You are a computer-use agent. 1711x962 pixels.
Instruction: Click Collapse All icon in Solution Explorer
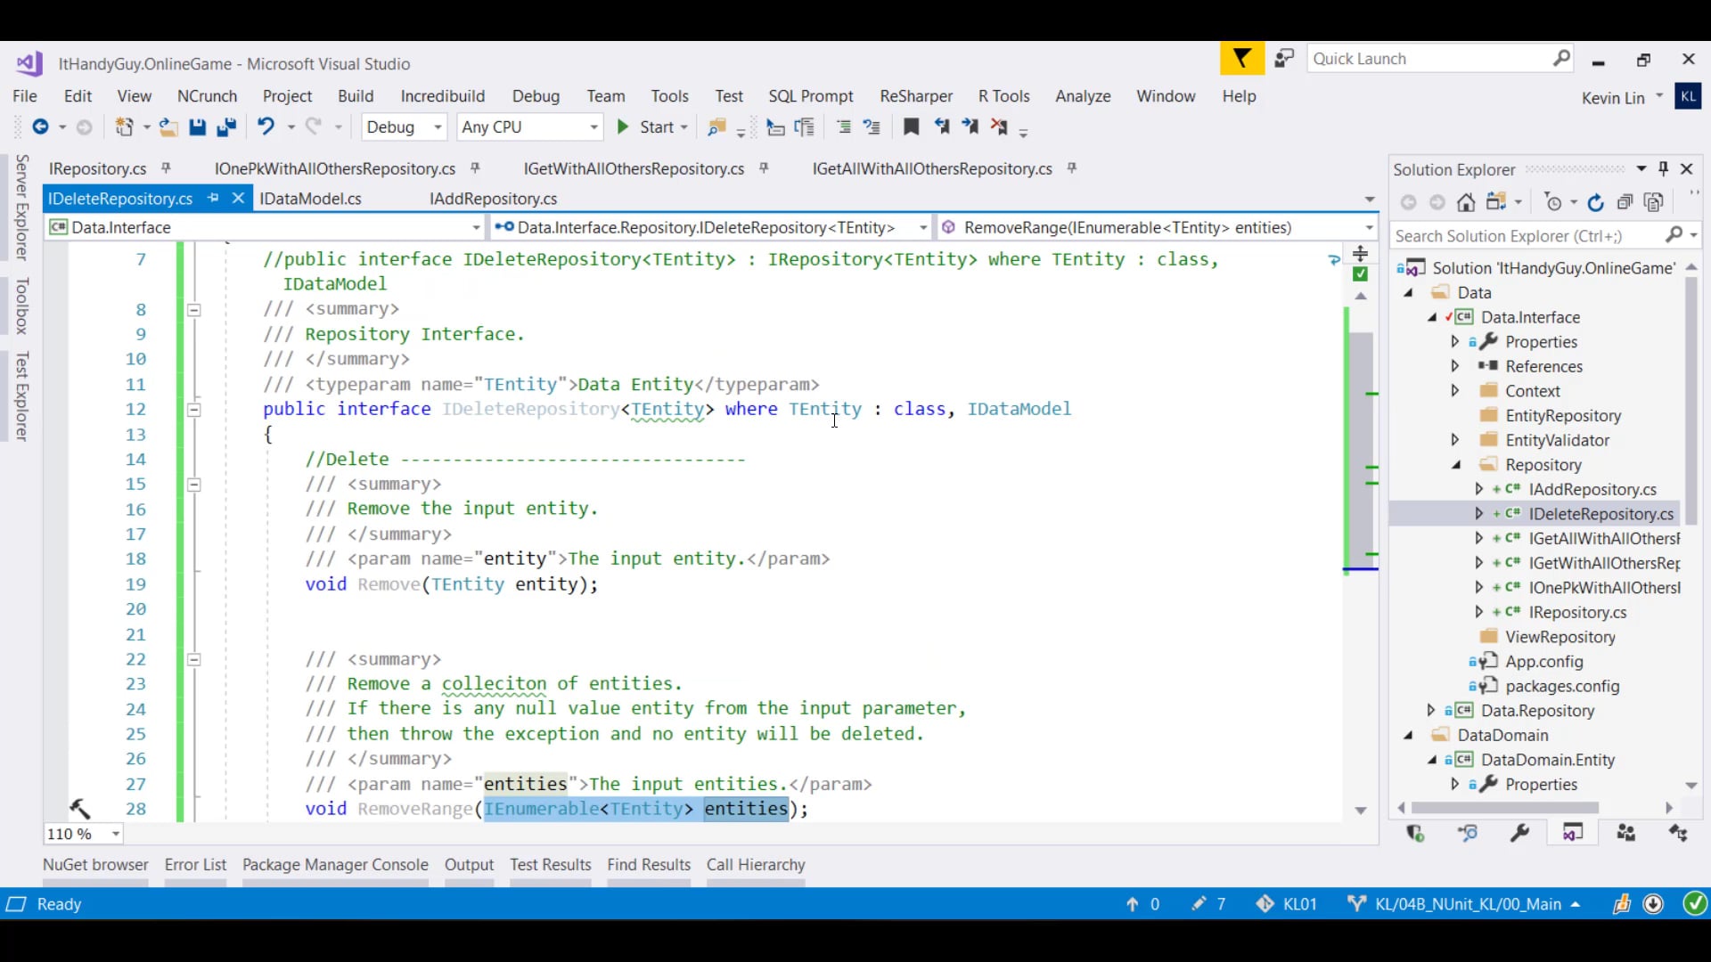click(x=1625, y=202)
